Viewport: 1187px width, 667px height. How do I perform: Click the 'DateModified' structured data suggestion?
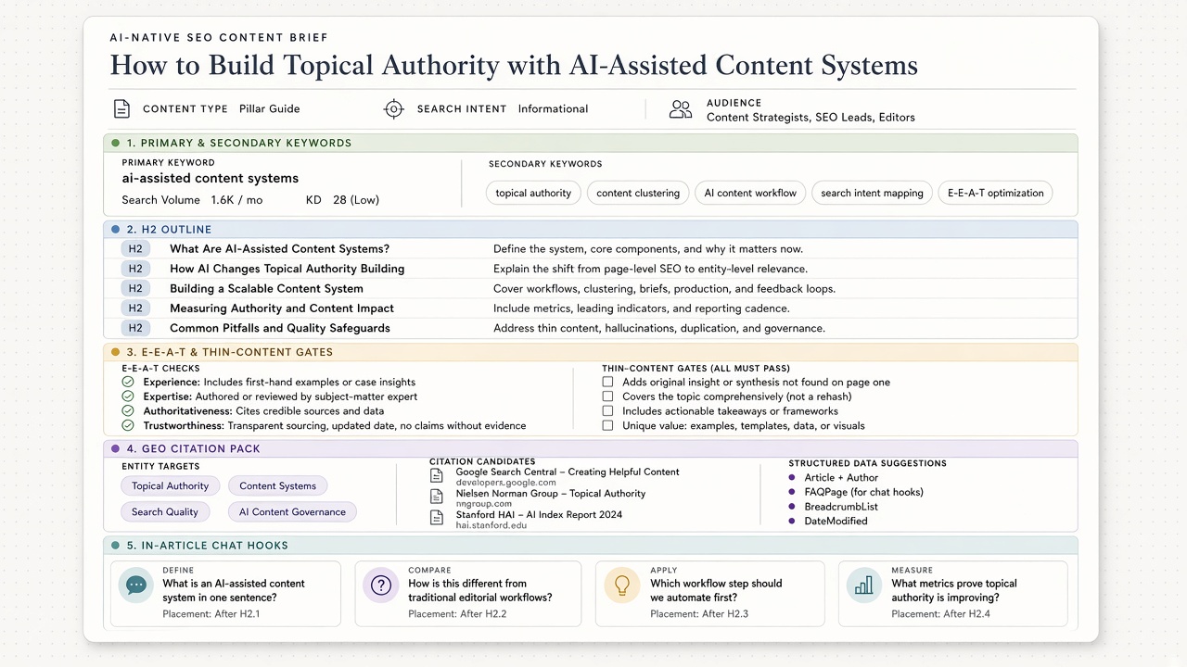pyautogui.click(x=836, y=521)
